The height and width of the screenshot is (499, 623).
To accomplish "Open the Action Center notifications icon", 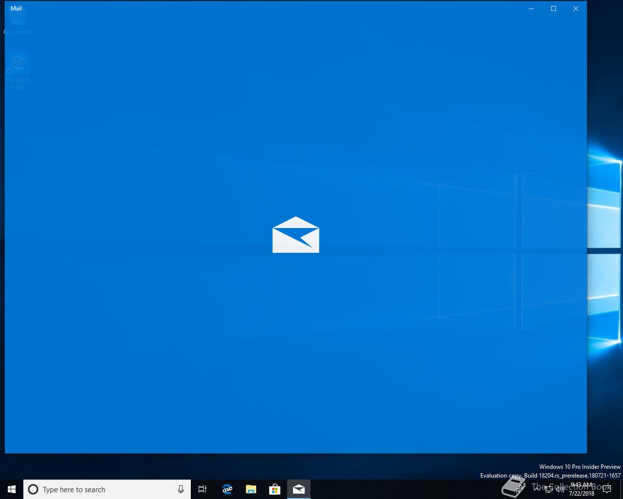I will (x=606, y=489).
